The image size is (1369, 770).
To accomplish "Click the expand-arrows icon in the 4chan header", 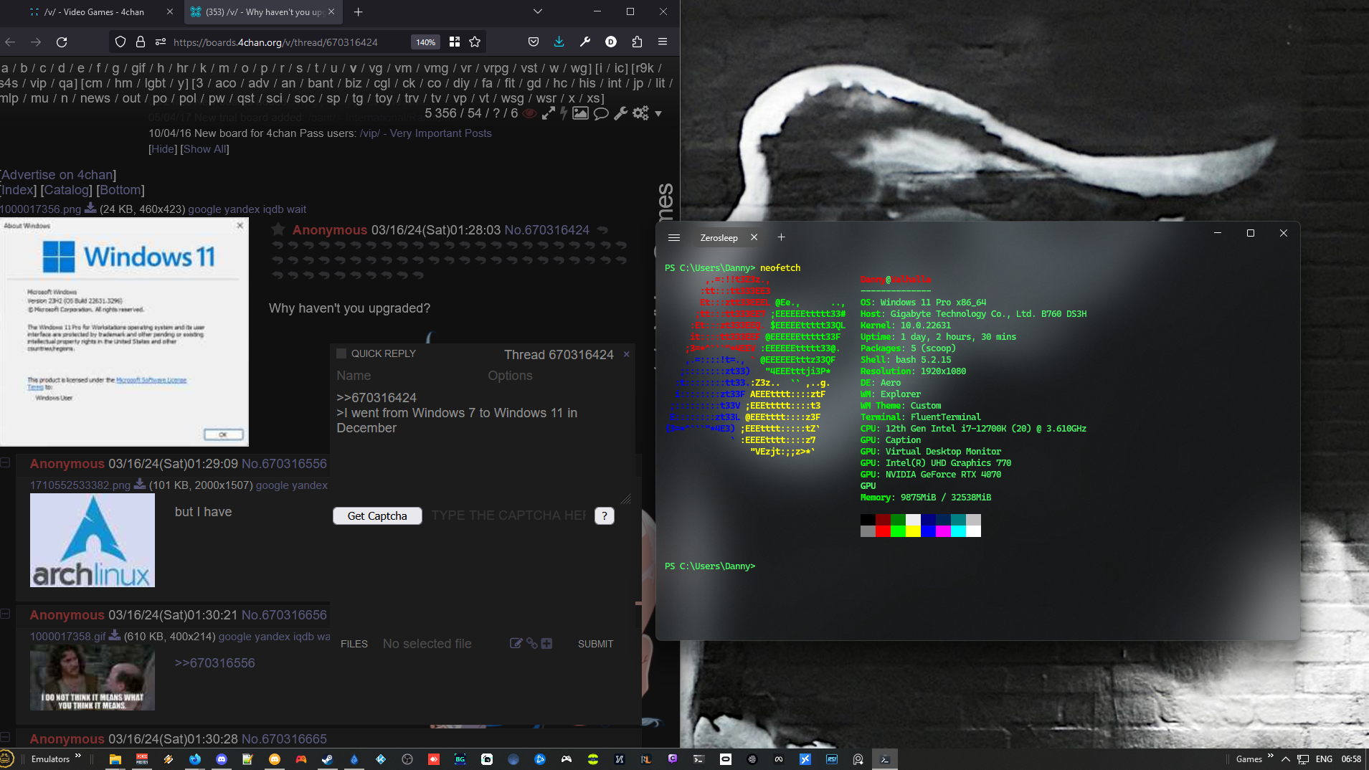I will [548, 113].
